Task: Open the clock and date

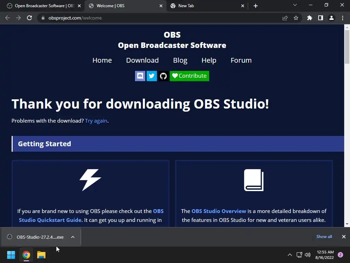Action: pos(325,255)
